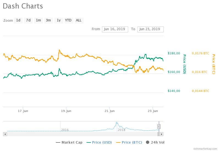Click the 0,016 BTC axis value
Image resolution: width=220 pixels, height=151 pixels.
[x=200, y=72]
